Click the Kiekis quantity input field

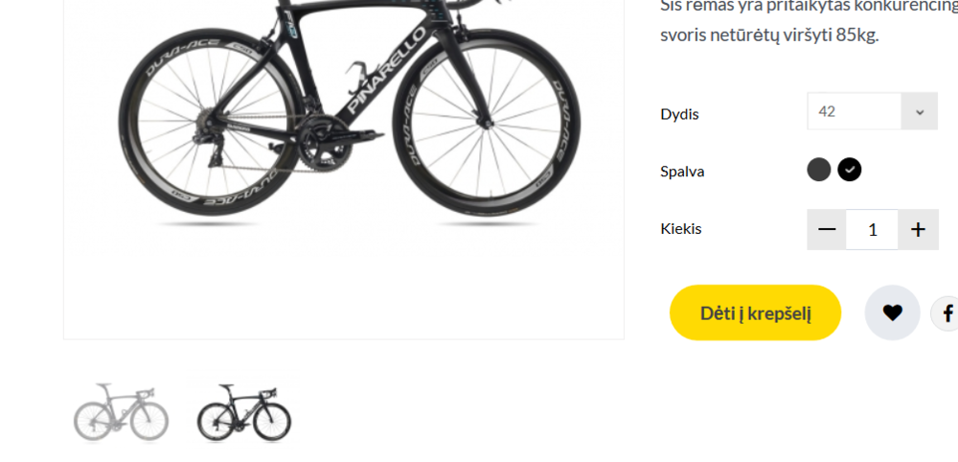872,230
